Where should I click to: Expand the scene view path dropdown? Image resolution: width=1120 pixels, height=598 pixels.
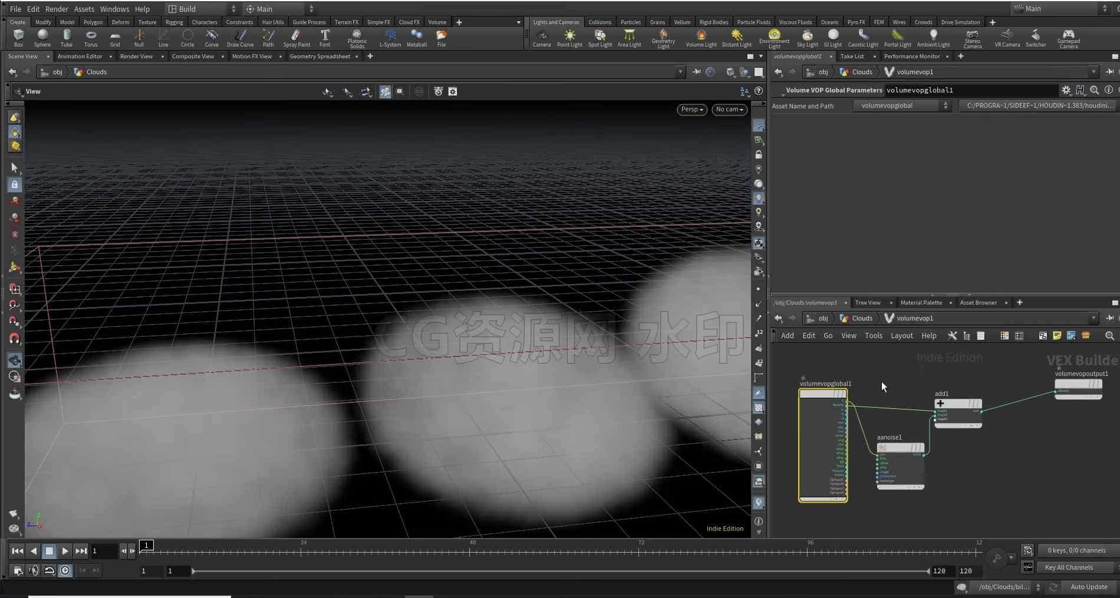click(x=680, y=72)
